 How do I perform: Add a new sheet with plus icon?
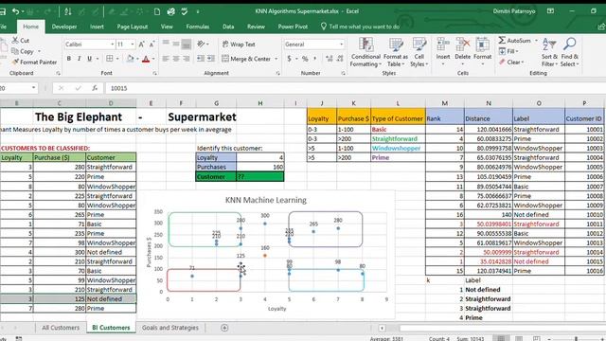click(224, 328)
